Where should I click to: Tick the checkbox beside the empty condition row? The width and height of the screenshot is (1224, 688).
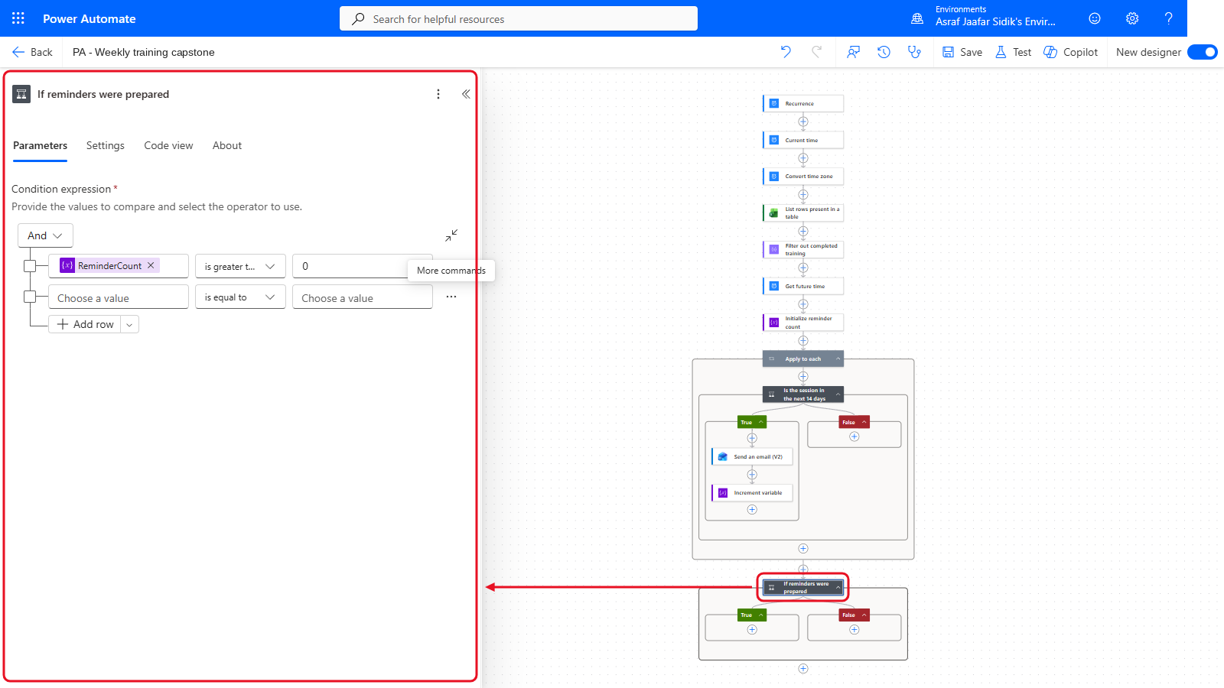tap(30, 297)
